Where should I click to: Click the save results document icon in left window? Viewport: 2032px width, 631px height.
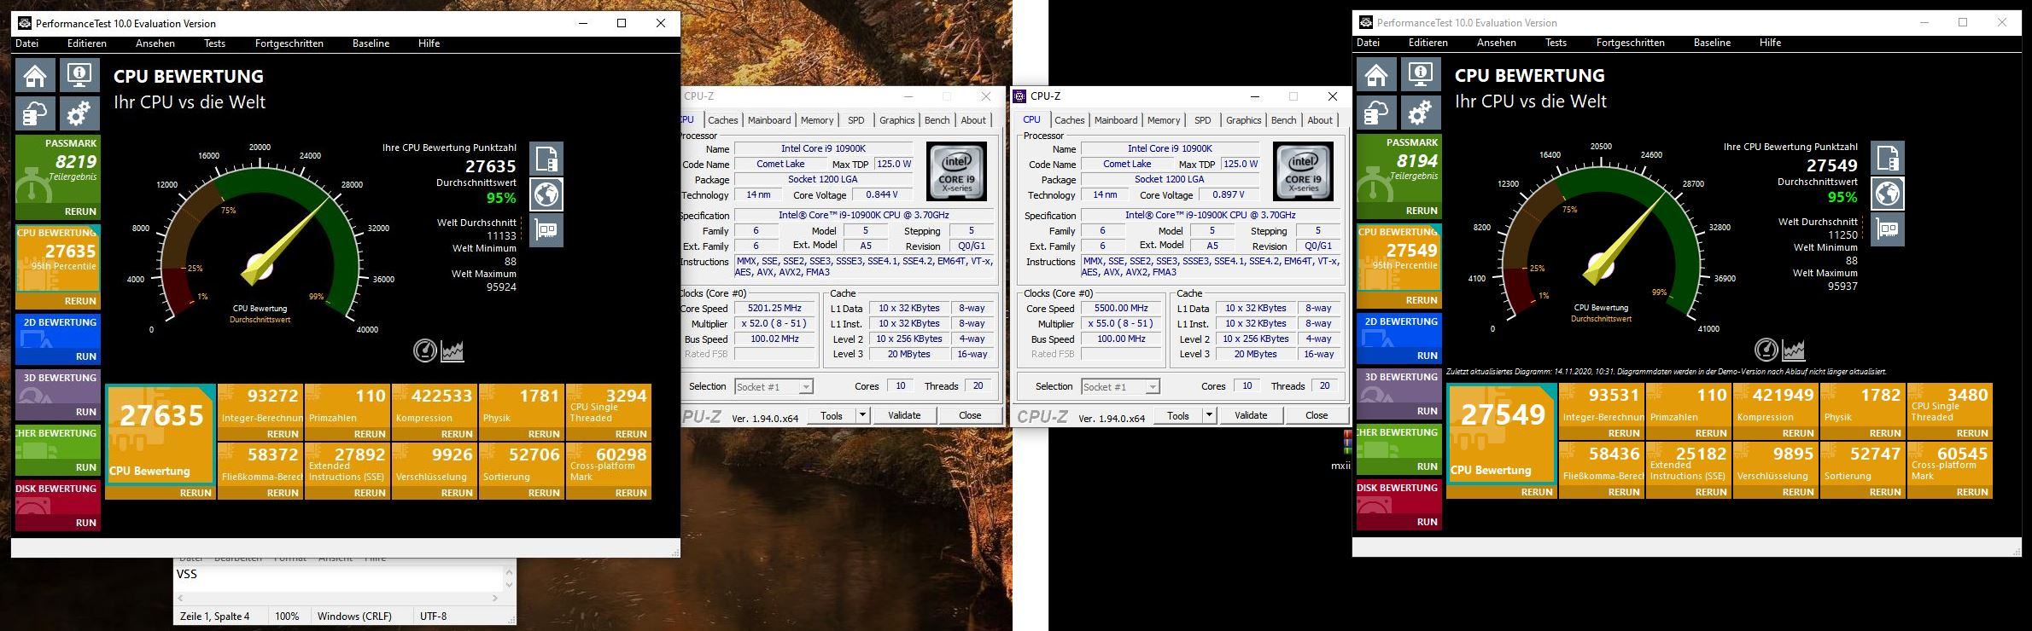(546, 159)
